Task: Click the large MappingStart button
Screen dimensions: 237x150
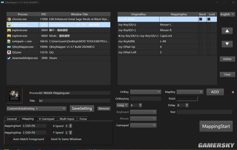Action: click(x=216, y=126)
